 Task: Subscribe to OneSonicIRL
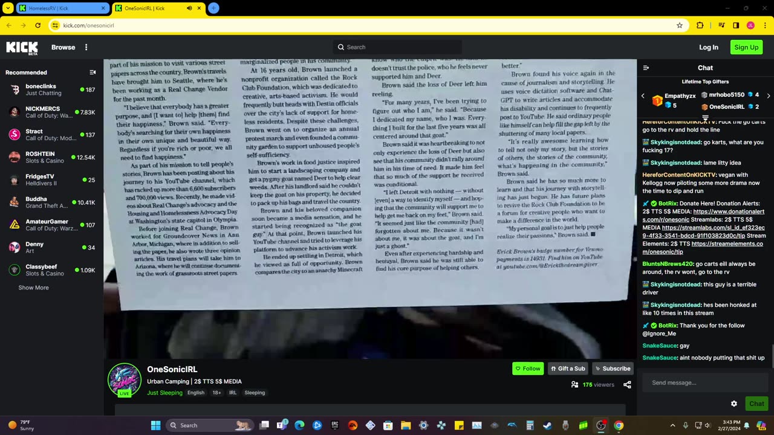coord(613,369)
